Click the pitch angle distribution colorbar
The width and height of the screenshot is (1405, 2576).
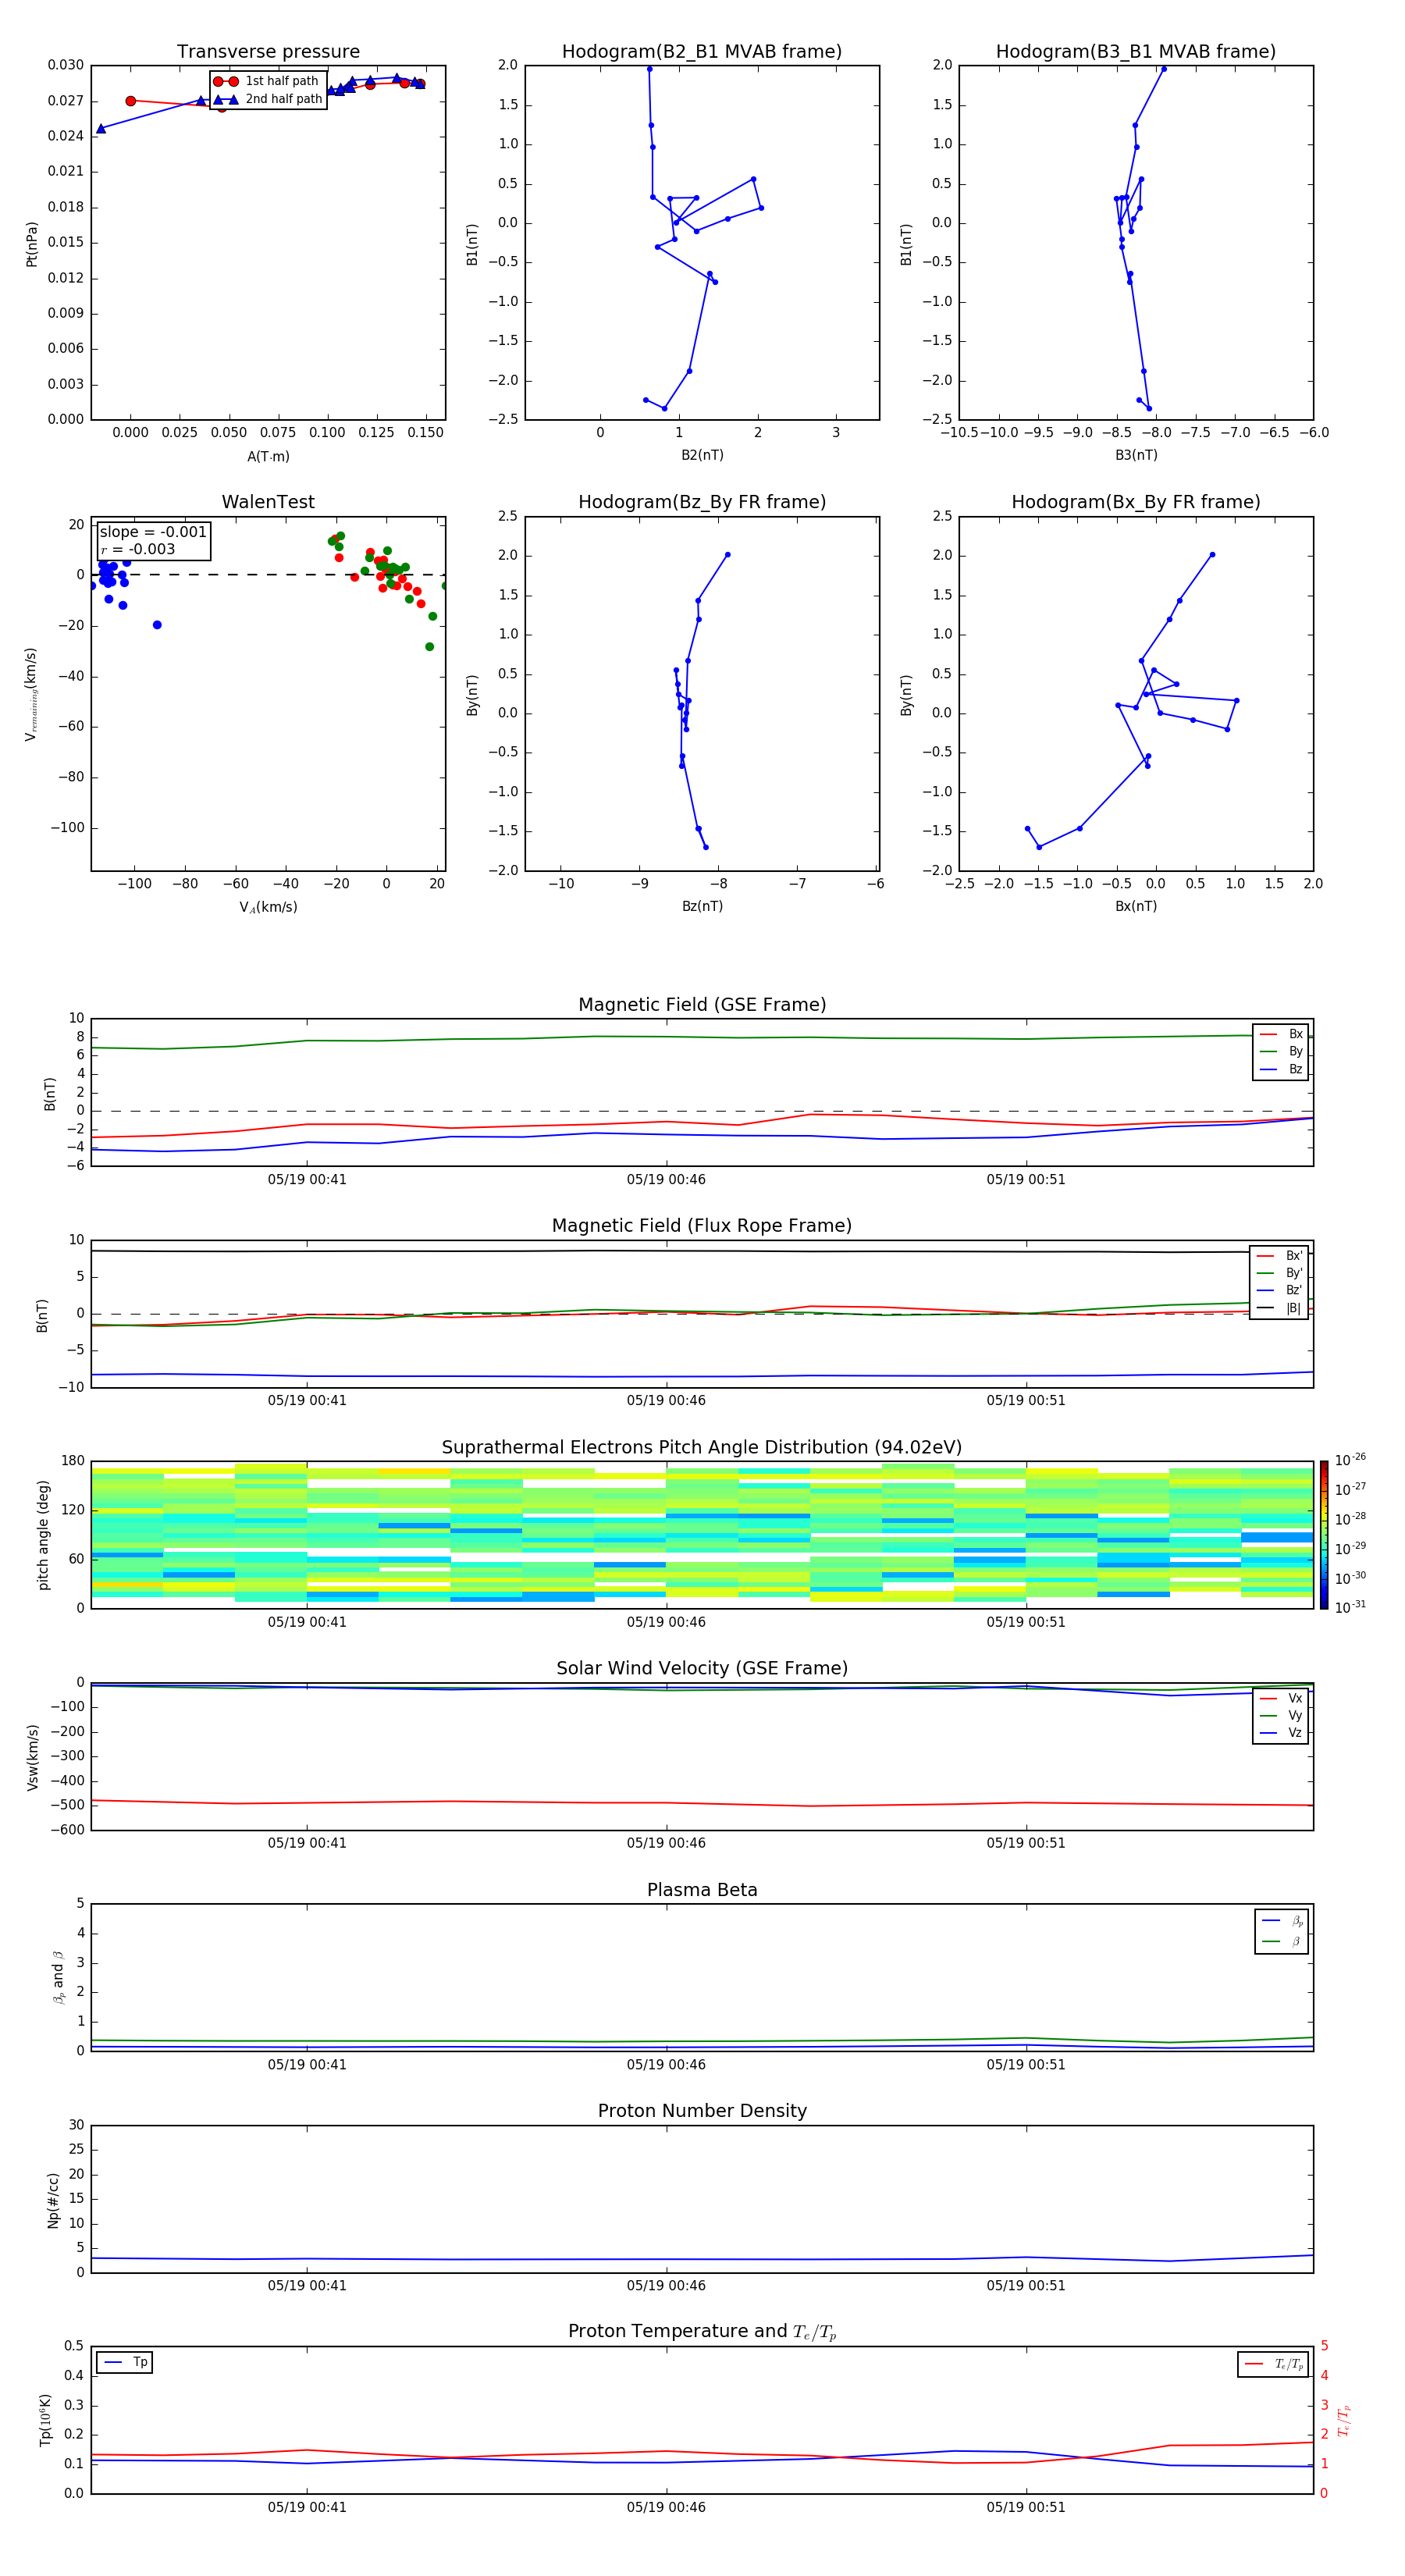point(1324,1535)
